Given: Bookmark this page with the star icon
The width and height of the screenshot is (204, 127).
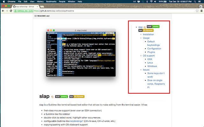Looking at the screenshot, I should tap(197, 11).
